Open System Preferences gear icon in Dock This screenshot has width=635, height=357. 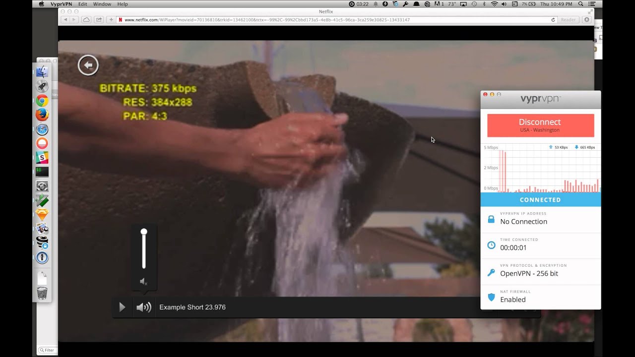click(x=42, y=186)
